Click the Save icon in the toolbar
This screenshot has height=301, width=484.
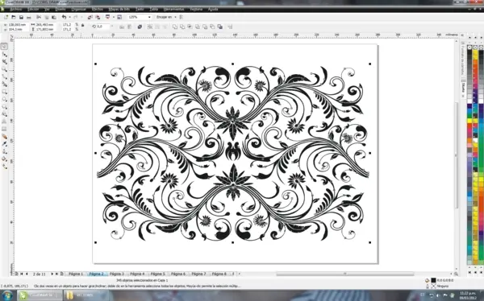[x=21, y=17]
